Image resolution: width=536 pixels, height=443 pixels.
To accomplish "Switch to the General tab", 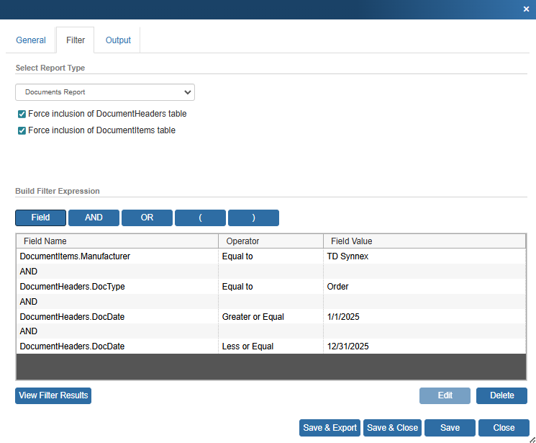I will 31,40.
